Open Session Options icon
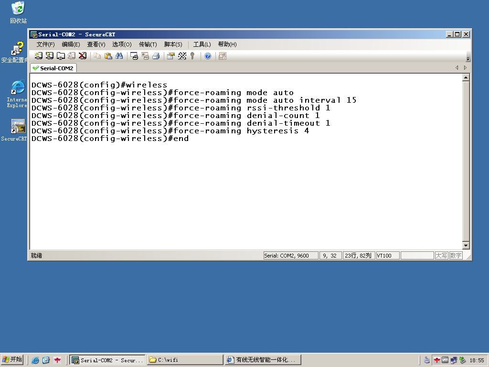This screenshot has height=367, width=489. pyautogui.click(x=171, y=56)
